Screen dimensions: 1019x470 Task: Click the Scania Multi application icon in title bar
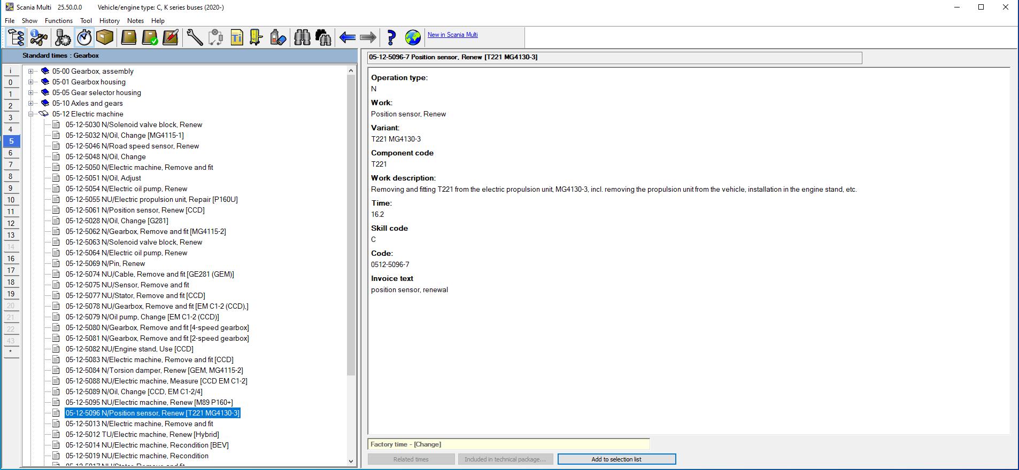coord(9,7)
